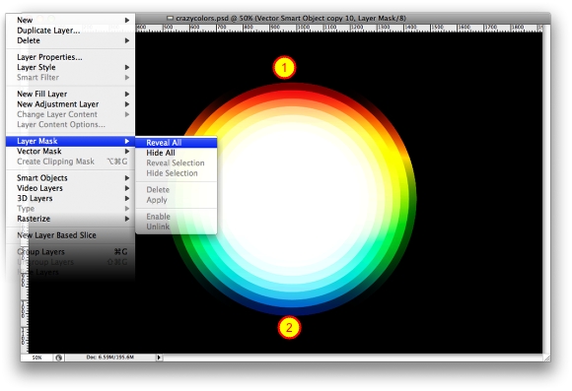Click Create Clipping Mask entry
The image size is (572, 391).
[70, 162]
